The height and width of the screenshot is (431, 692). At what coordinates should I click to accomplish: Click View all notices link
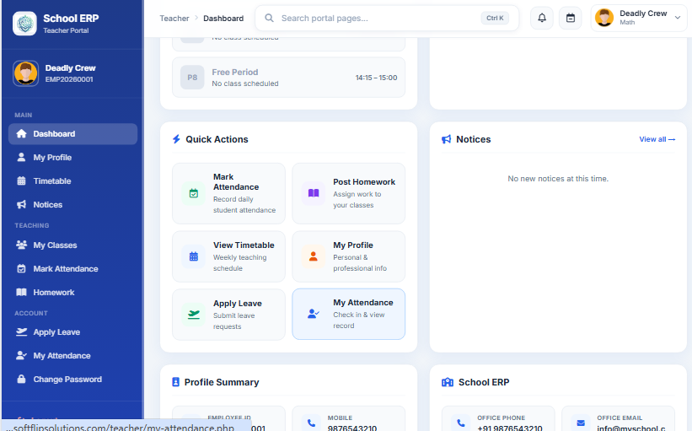tap(657, 139)
